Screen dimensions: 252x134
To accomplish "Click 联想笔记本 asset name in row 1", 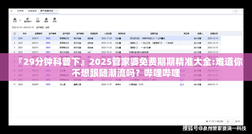I will [66, 38].
